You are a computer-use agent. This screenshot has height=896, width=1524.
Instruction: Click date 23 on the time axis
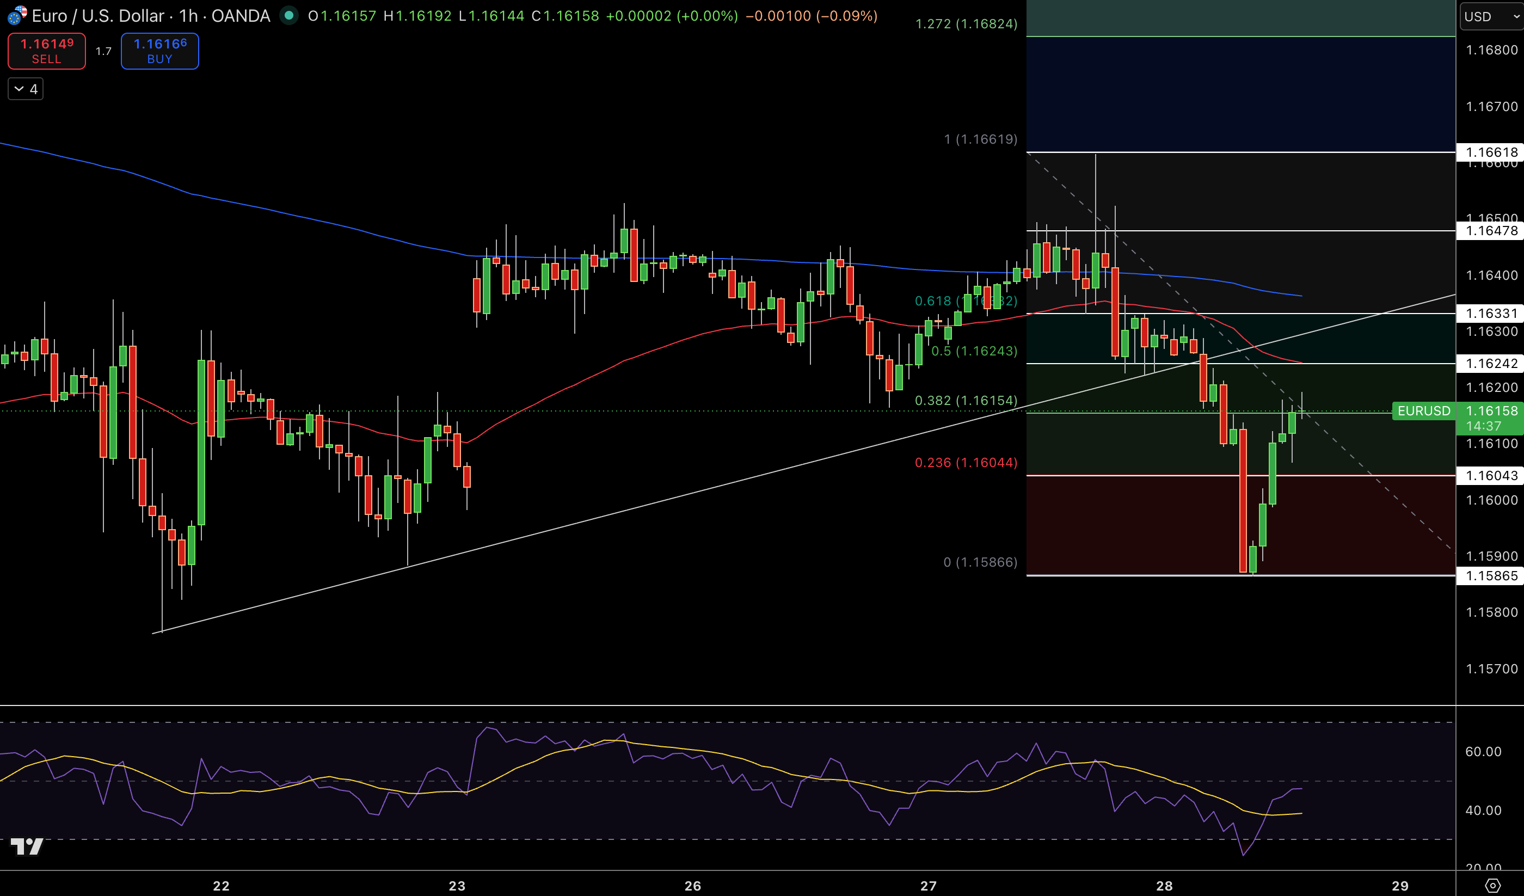[x=457, y=886]
